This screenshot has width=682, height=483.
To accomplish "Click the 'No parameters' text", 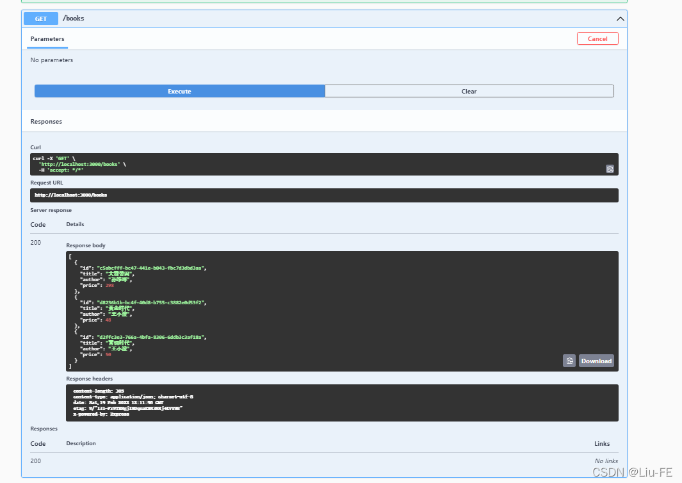I will (x=52, y=60).
